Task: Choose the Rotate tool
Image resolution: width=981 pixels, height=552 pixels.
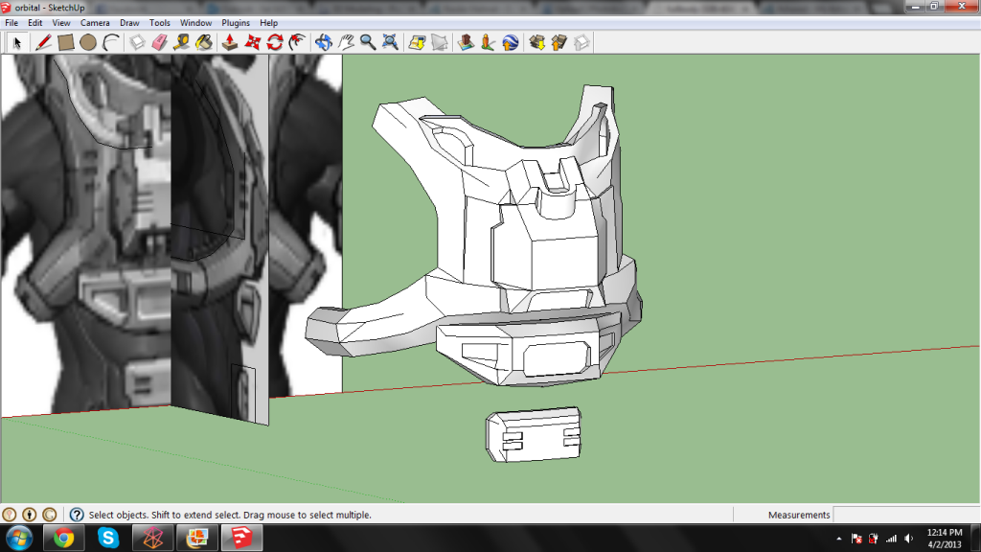Action: (275, 42)
